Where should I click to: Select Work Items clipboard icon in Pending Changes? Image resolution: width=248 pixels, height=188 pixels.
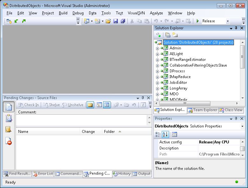pos(9,118)
